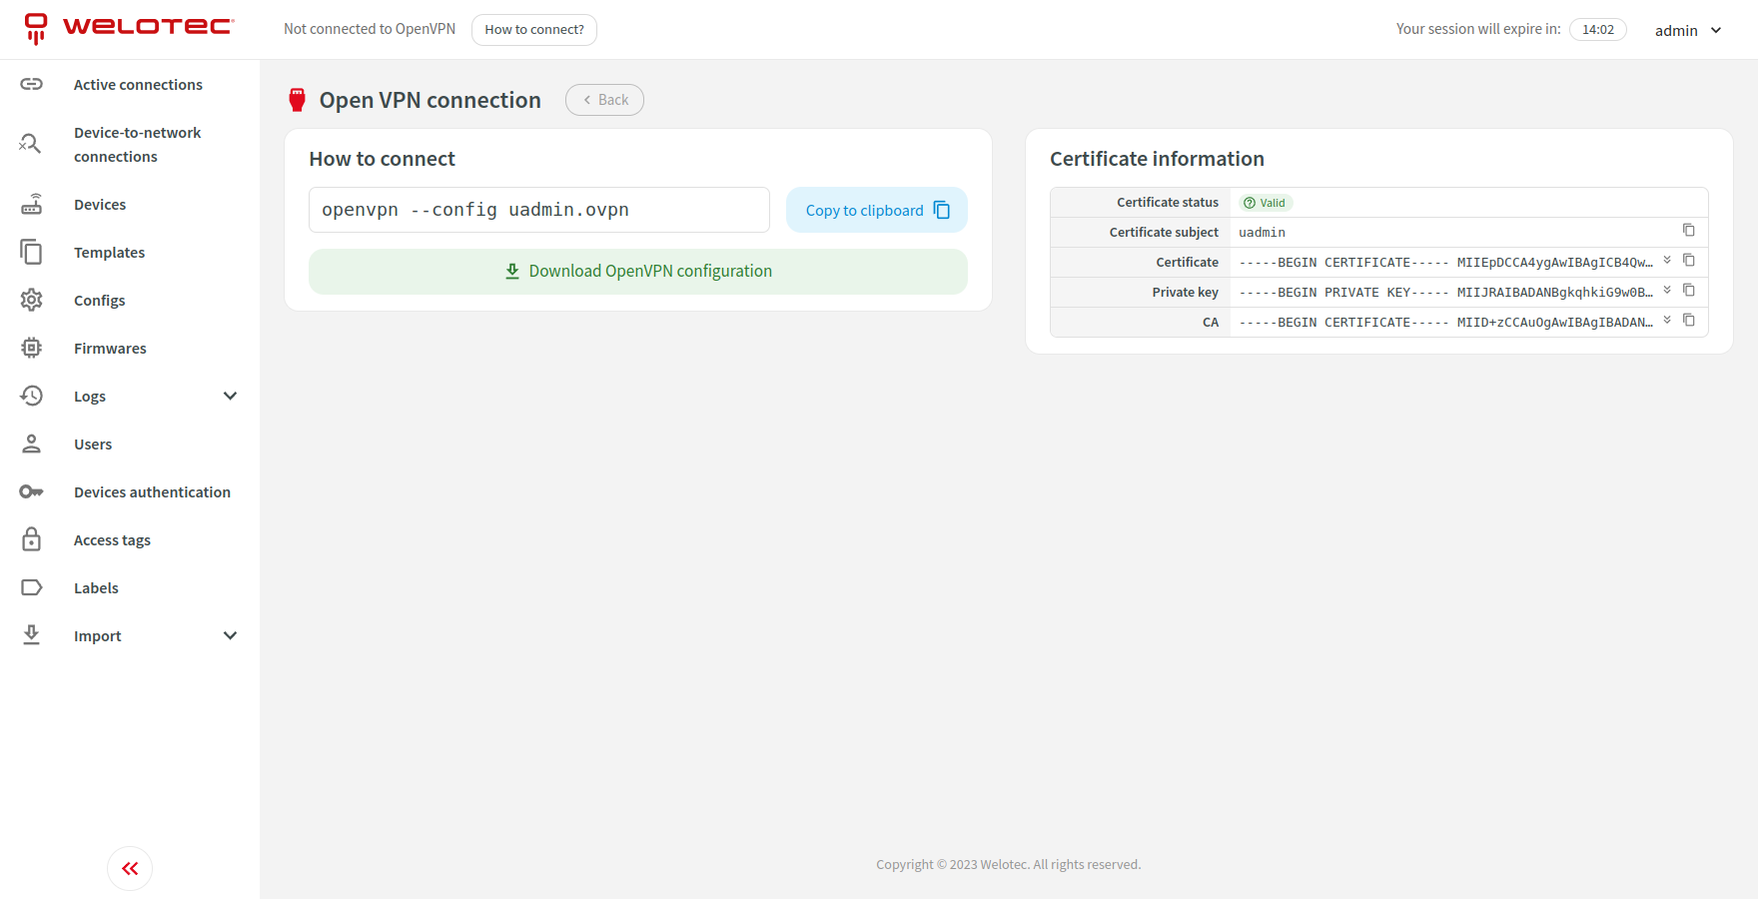The height and width of the screenshot is (899, 1758).
Task: Open Templates via the copy-style icon
Action: [x=32, y=252]
